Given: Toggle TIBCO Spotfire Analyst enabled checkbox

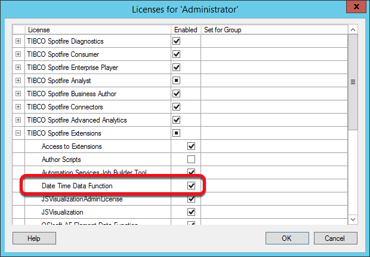Looking at the screenshot, I should 176,81.
